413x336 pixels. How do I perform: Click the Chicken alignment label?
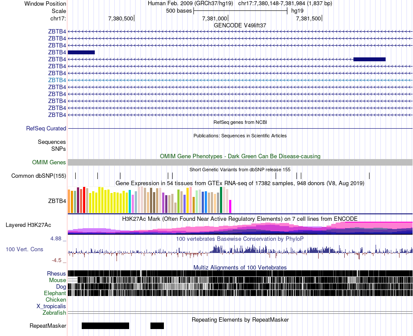coord(56,299)
